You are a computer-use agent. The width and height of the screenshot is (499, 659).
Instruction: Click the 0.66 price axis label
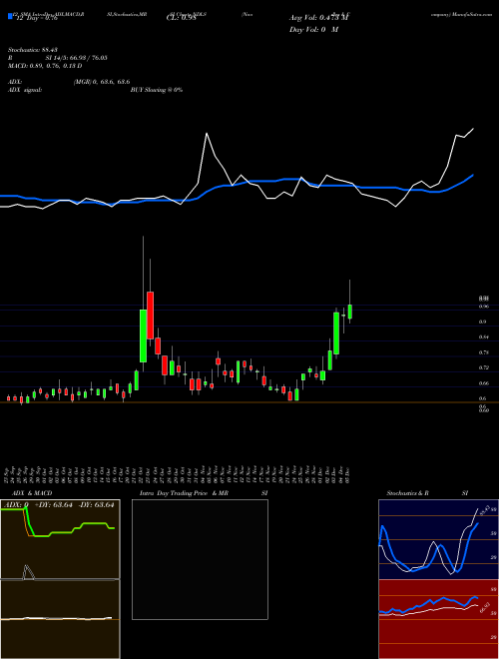[484, 383]
